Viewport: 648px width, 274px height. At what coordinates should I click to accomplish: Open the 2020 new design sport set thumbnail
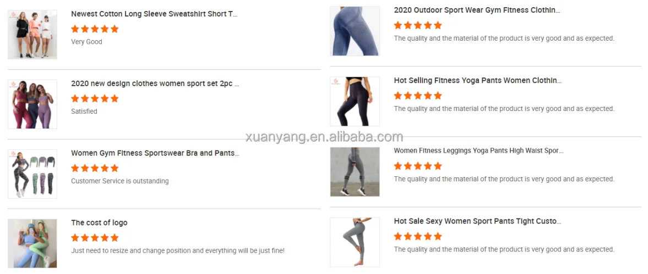(x=32, y=104)
